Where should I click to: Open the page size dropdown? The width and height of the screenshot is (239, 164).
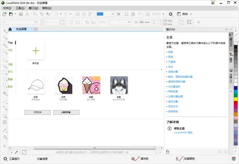coord(35,22)
